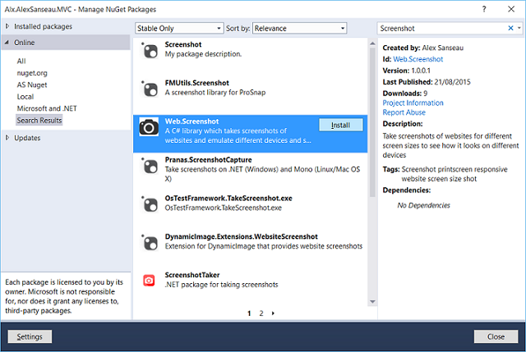Click the Report Abuse link
The width and height of the screenshot is (526, 352).
[x=404, y=112]
